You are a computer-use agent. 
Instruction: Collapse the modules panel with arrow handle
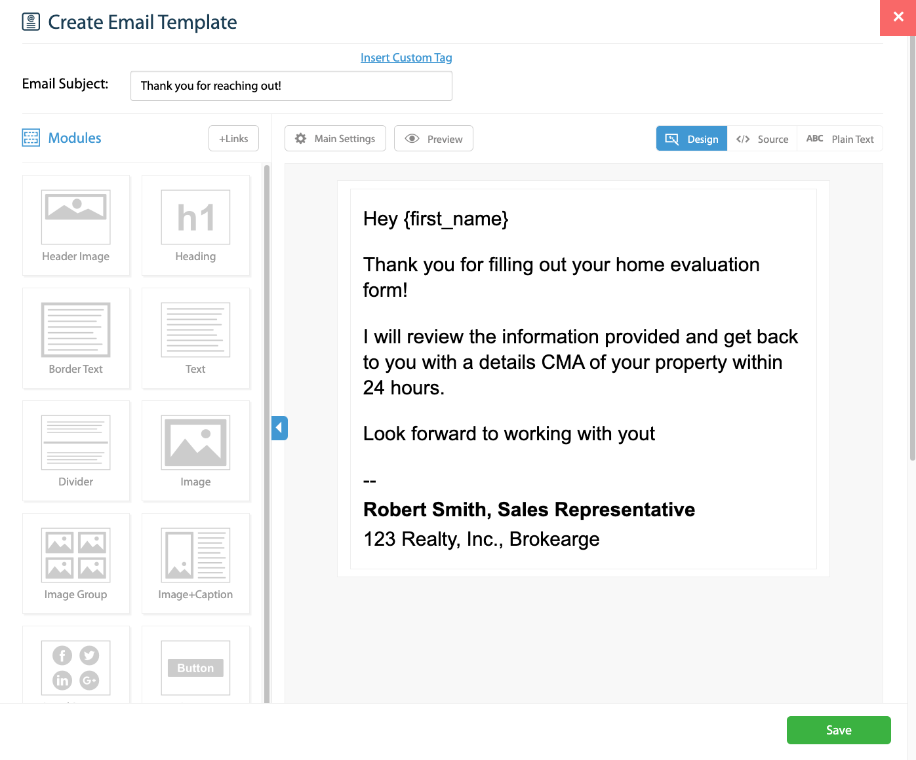tap(279, 428)
